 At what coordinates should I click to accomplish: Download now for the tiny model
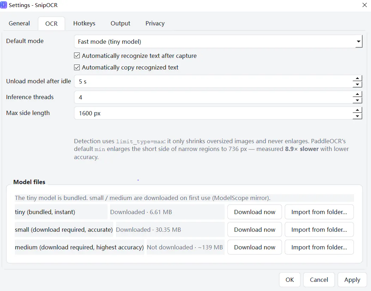pyautogui.click(x=255, y=212)
